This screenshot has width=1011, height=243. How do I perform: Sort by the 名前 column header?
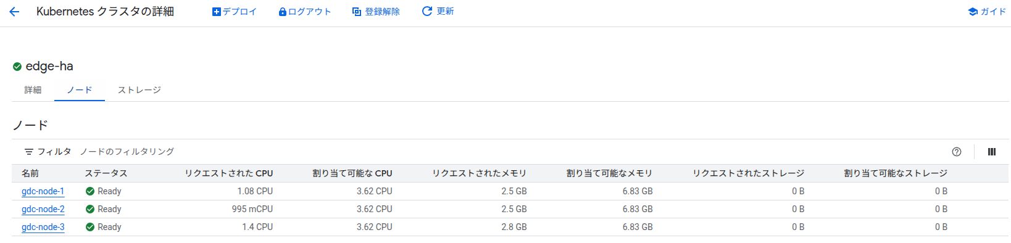coord(30,173)
